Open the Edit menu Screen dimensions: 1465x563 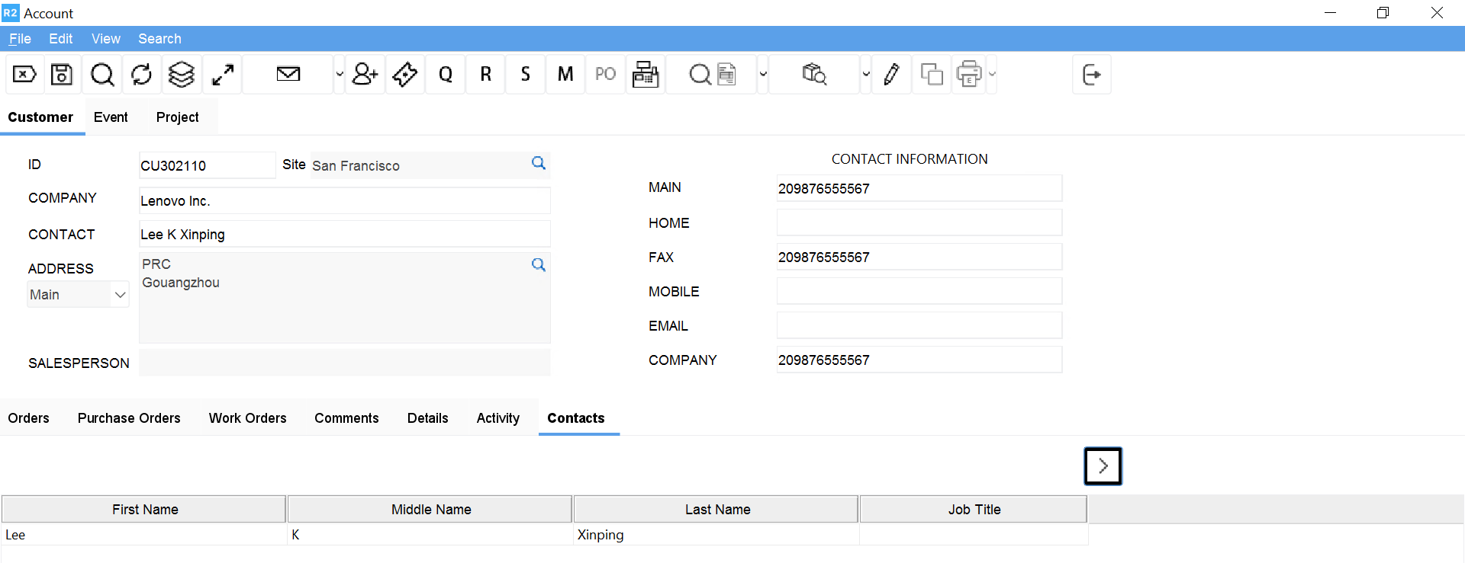pyautogui.click(x=60, y=39)
